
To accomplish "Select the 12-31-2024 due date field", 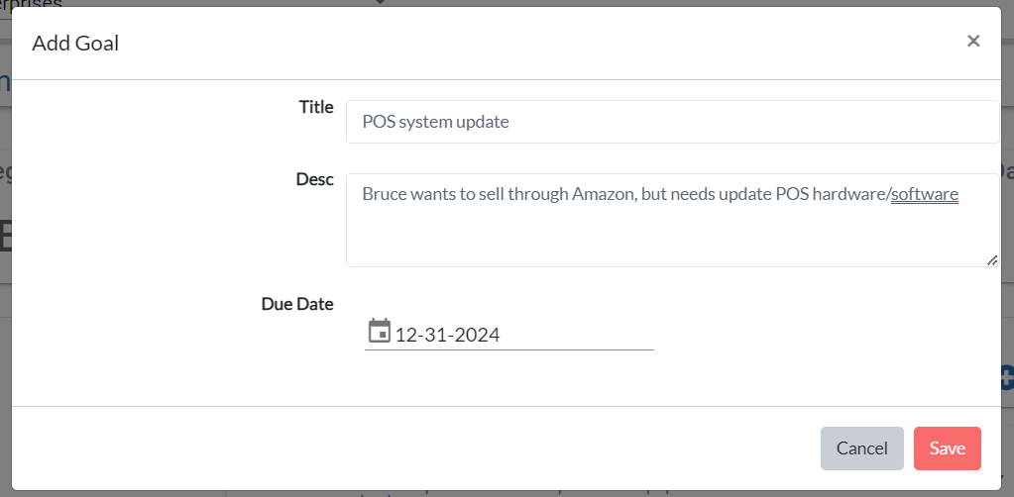I will pyautogui.click(x=508, y=334).
